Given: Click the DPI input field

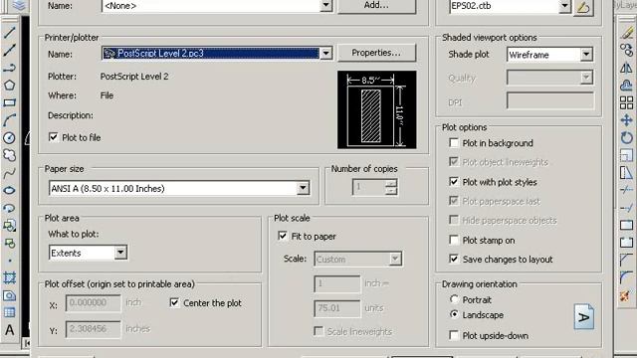Looking at the screenshot, I should pyautogui.click(x=550, y=100).
